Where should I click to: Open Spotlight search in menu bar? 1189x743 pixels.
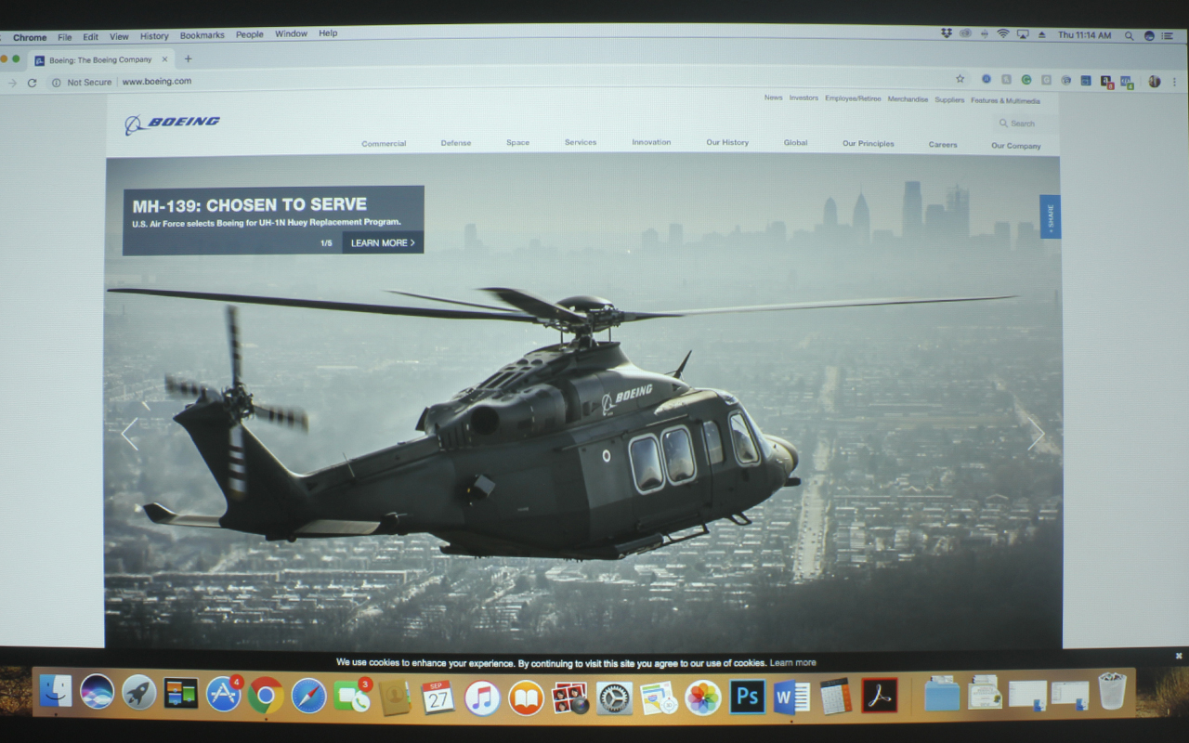tap(1130, 35)
